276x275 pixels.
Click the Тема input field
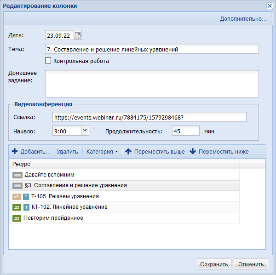(152, 49)
